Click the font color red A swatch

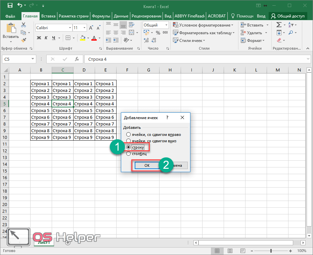[94, 38]
